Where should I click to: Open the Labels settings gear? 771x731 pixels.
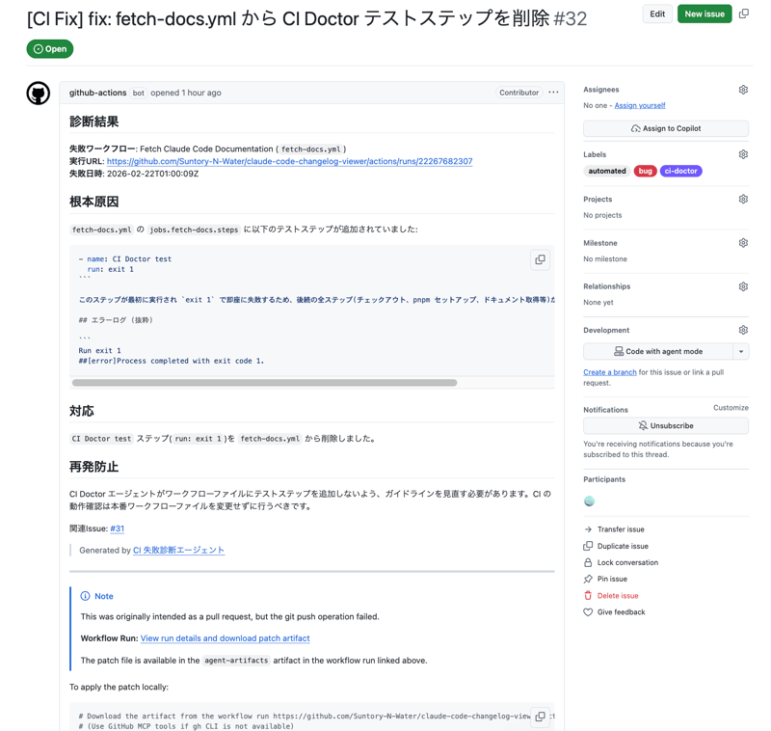click(x=742, y=153)
